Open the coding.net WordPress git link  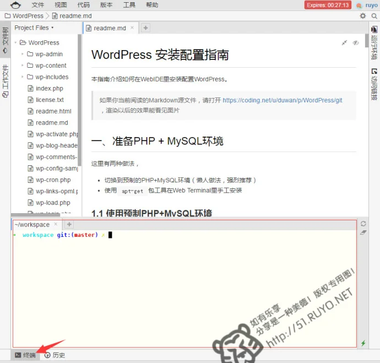(283, 100)
